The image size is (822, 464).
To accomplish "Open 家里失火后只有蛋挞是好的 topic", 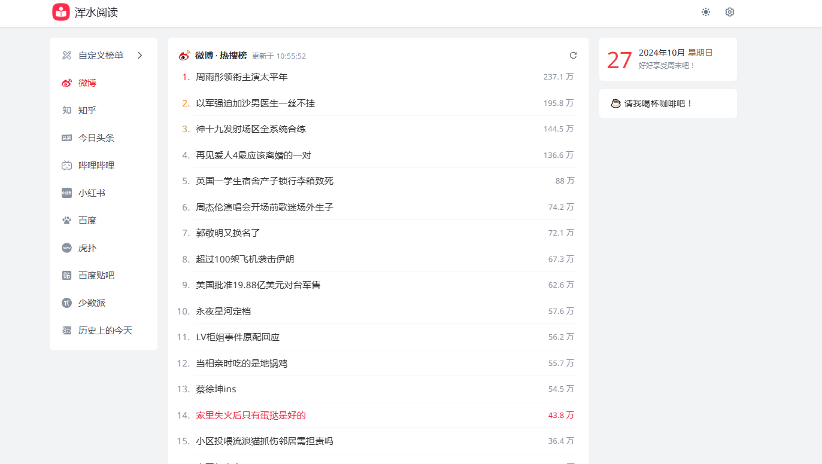I will 251,416.
